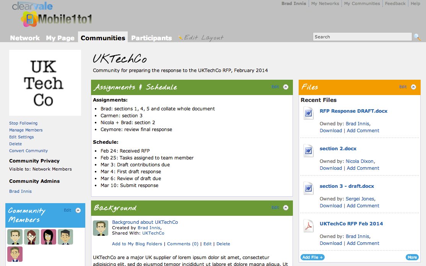Open Comments (0) on the blog post

(182, 244)
